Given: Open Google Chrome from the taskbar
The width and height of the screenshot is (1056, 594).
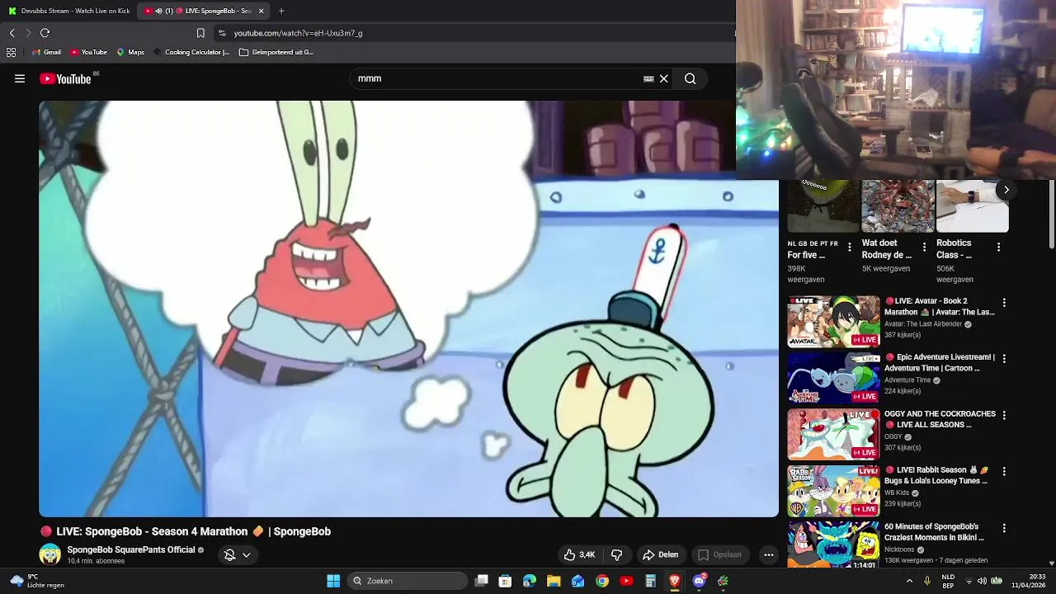Looking at the screenshot, I should click(602, 581).
